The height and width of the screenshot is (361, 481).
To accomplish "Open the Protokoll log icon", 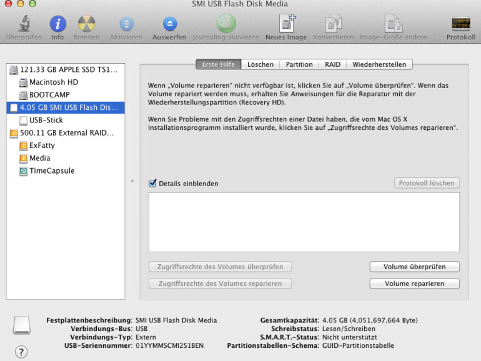I will pyautogui.click(x=461, y=24).
